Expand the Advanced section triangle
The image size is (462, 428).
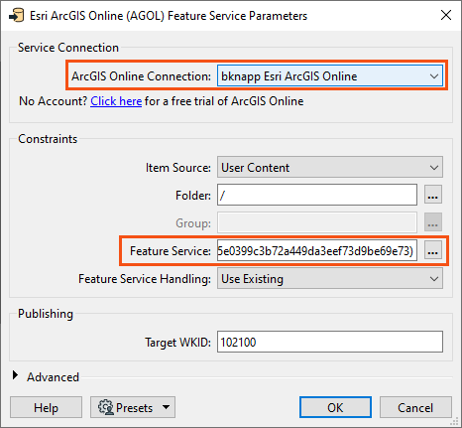(x=15, y=375)
